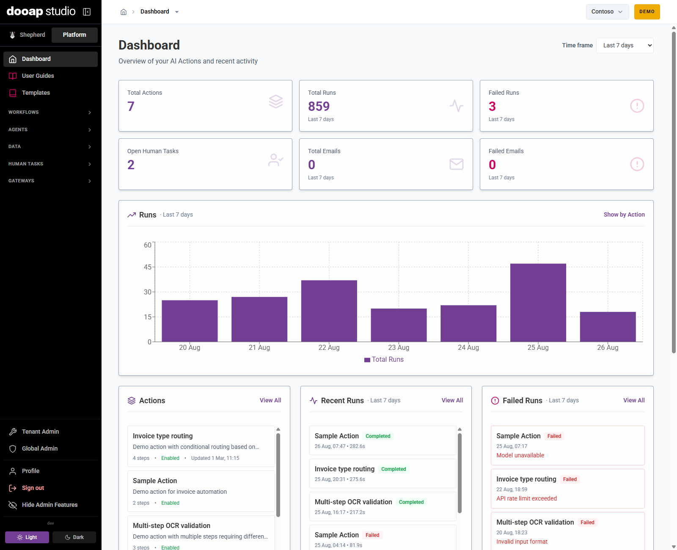
Task: Expand the Workflows section
Action: tap(50, 113)
